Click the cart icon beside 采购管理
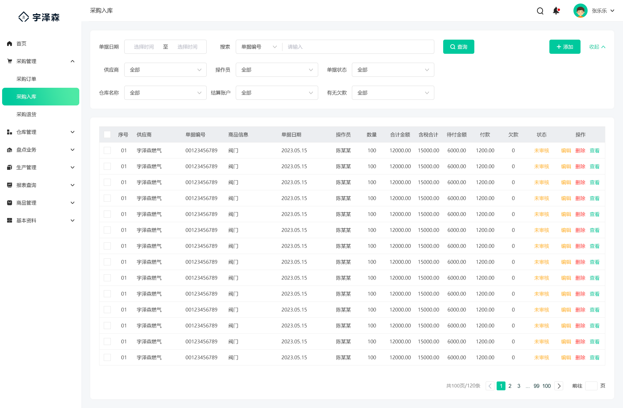 10,61
